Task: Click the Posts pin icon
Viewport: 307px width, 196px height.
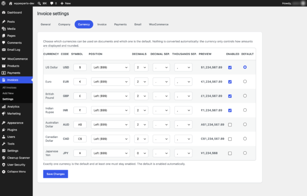Action: coord(4,22)
